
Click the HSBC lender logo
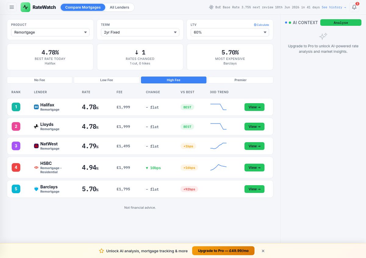click(36, 168)
